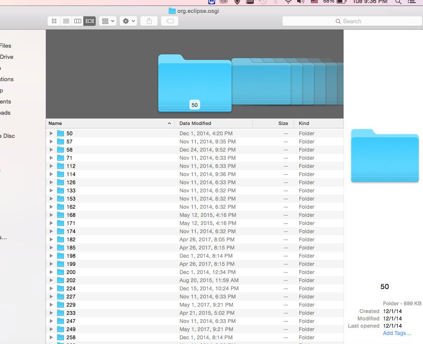This screenshot has width=423, height=344.
Task: Switch to list view in toolbar
Action: pyautogui.click(x=66, y=21)
